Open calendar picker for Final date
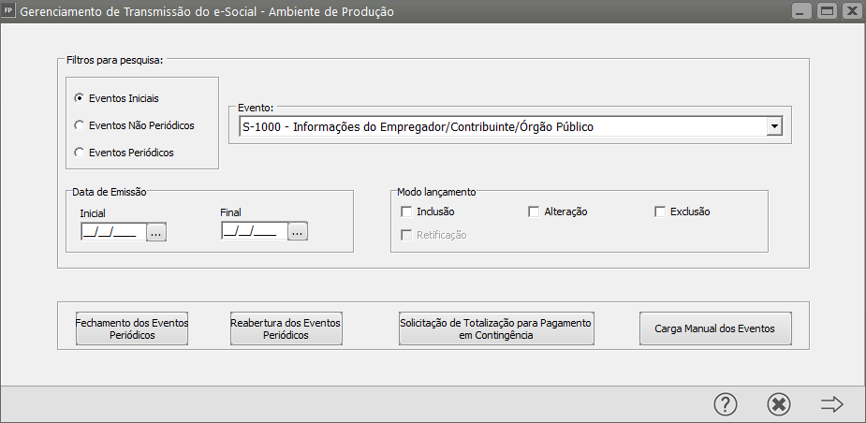Viewport: 866px width, 423px height. click(x=298, y=231)
